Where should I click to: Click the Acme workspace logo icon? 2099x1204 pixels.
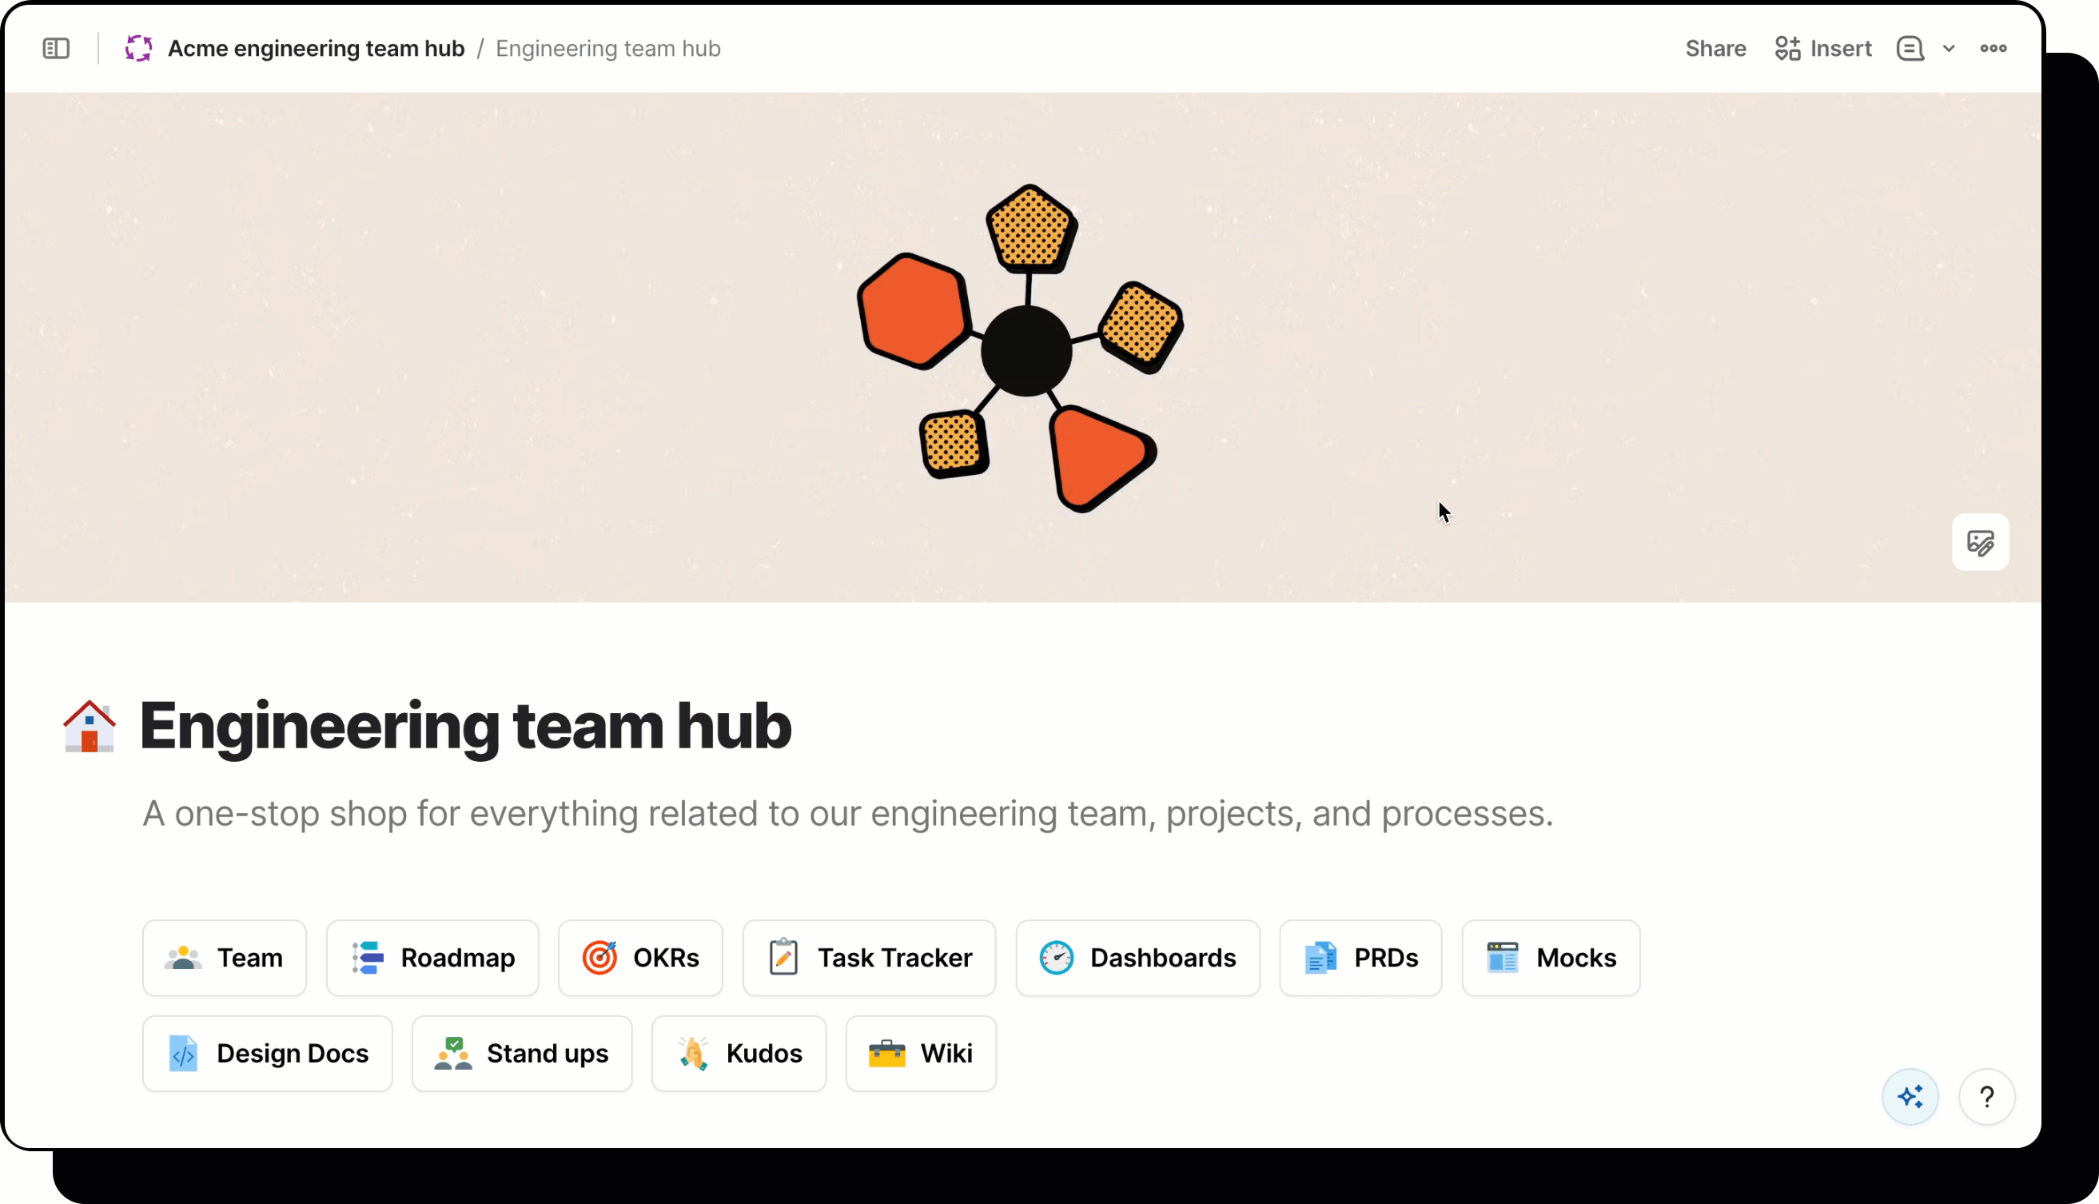click(138, 49)
